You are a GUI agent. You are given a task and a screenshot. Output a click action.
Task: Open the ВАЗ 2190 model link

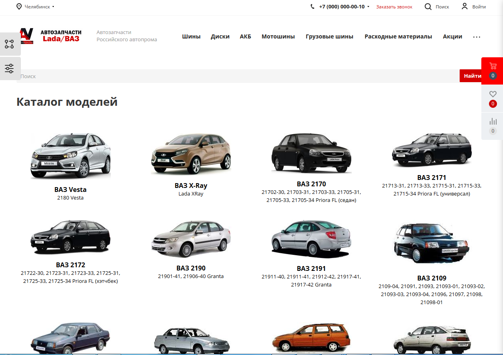(x=191, y=268)
